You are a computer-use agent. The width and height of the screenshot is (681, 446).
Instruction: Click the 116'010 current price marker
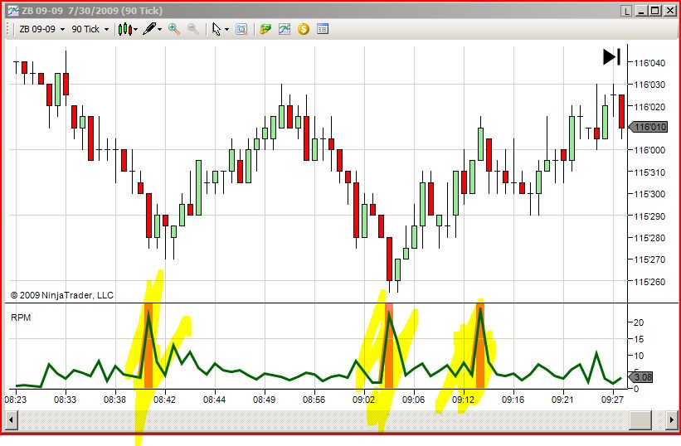(649, 127)
